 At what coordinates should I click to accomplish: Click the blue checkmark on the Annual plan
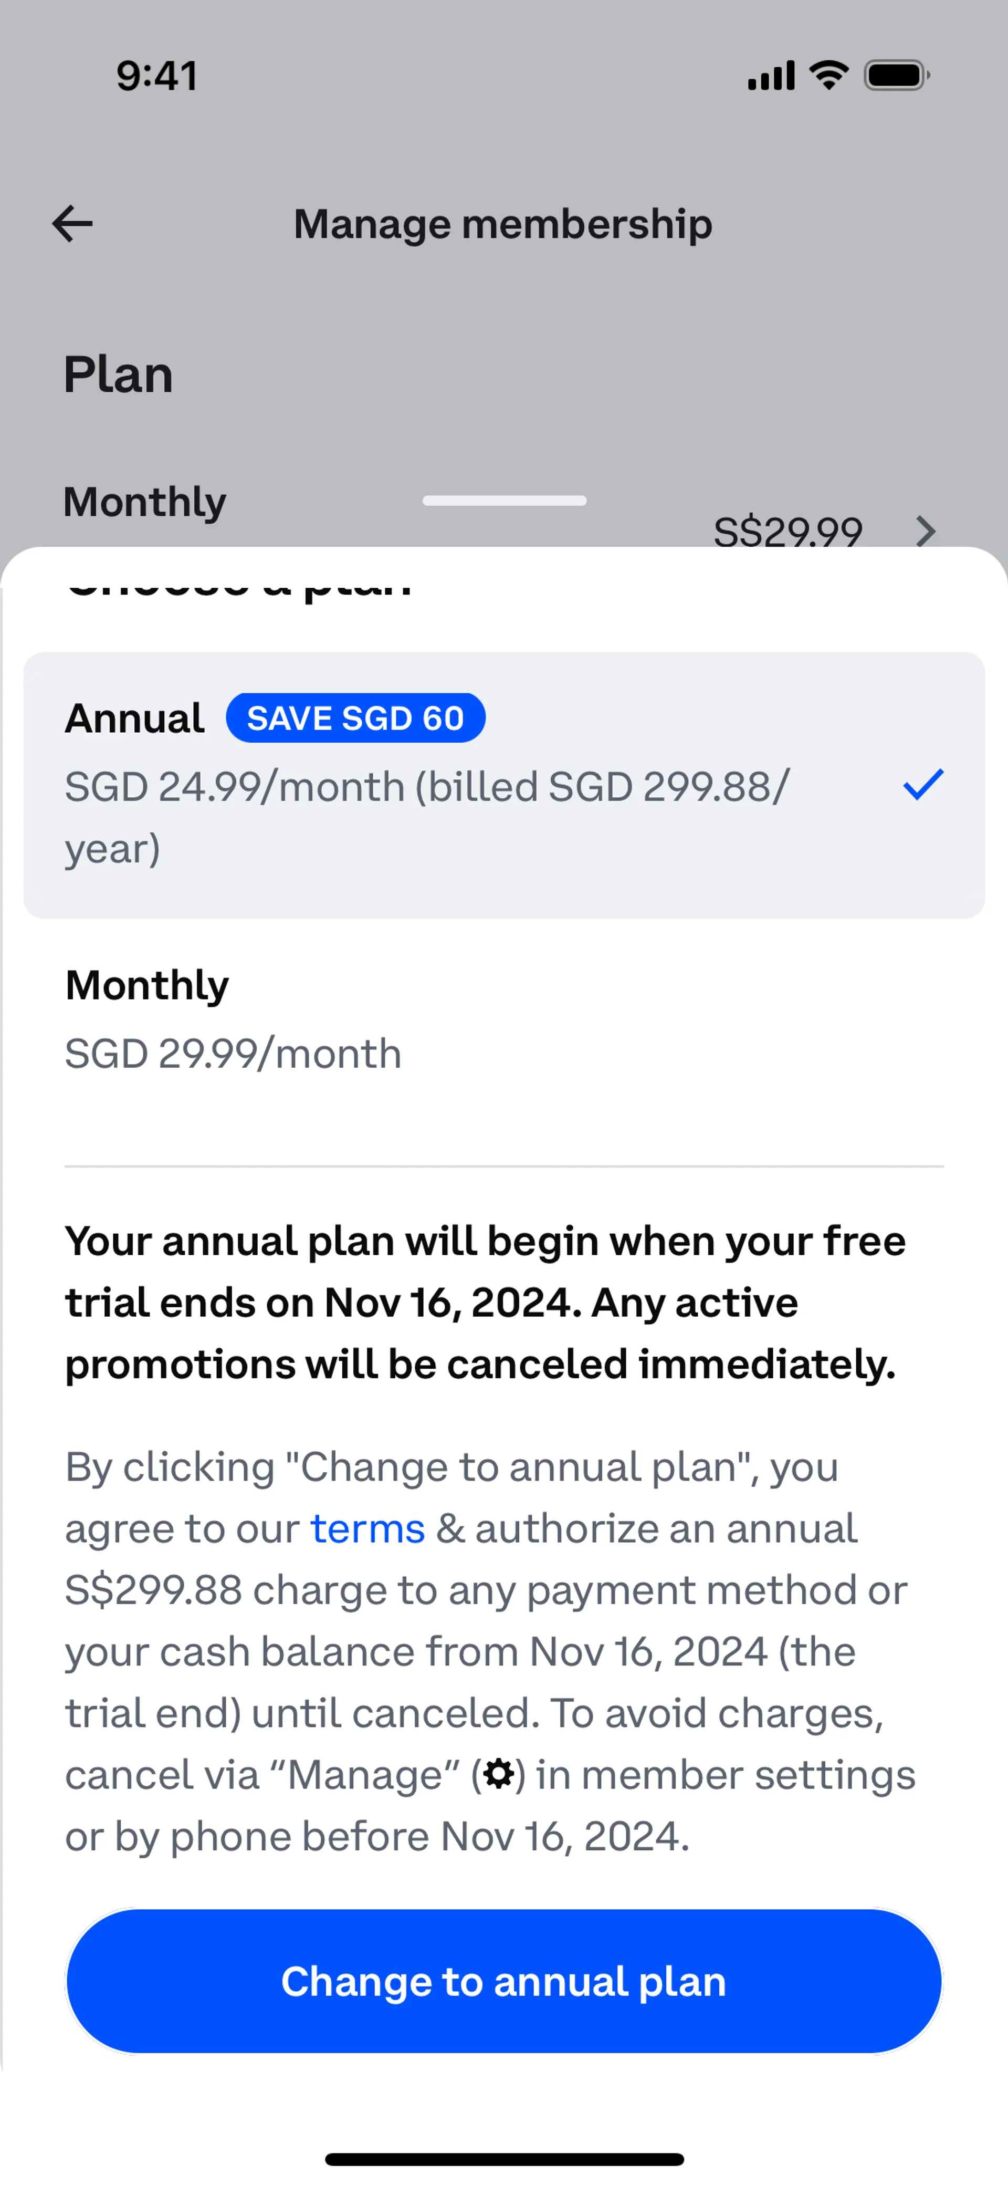pos(923,784)
